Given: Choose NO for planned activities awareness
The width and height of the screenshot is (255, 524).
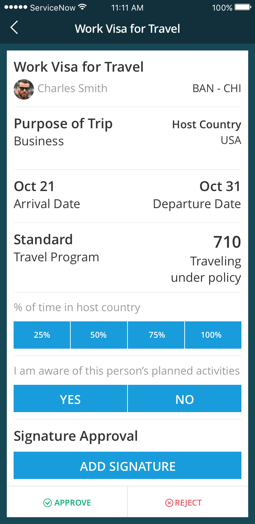Looking at the screenshot, I should 185,399.
